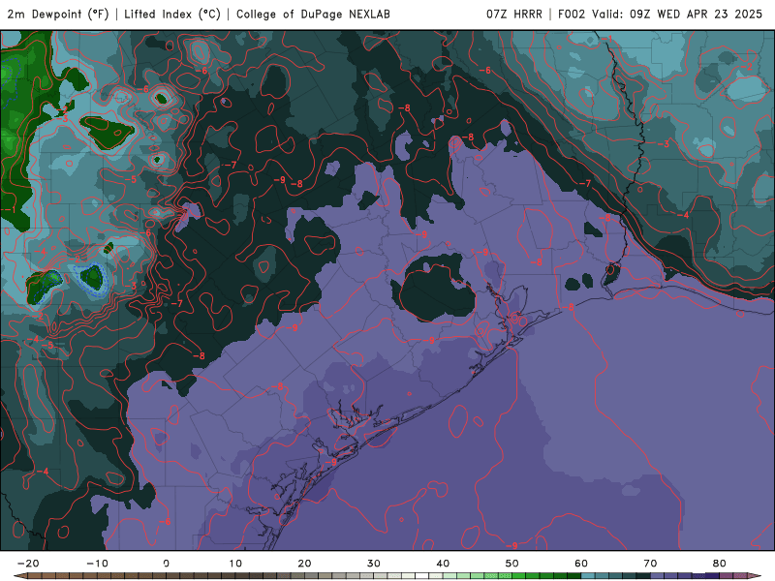The width and height of the screenshot is (775, 581).
Task: Click the "F002 Valid: 09Z WED APR 23 2025" text
Action: click(x=660, y=15)
